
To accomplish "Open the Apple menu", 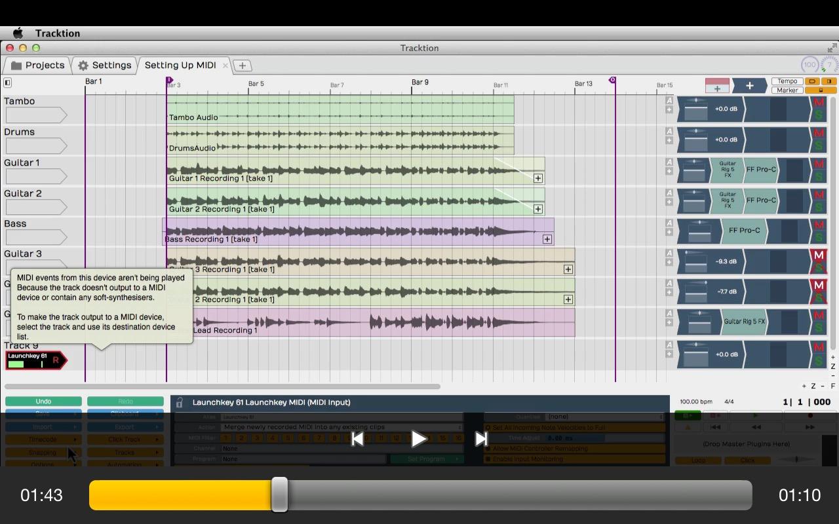I will [x=18, y=33].
